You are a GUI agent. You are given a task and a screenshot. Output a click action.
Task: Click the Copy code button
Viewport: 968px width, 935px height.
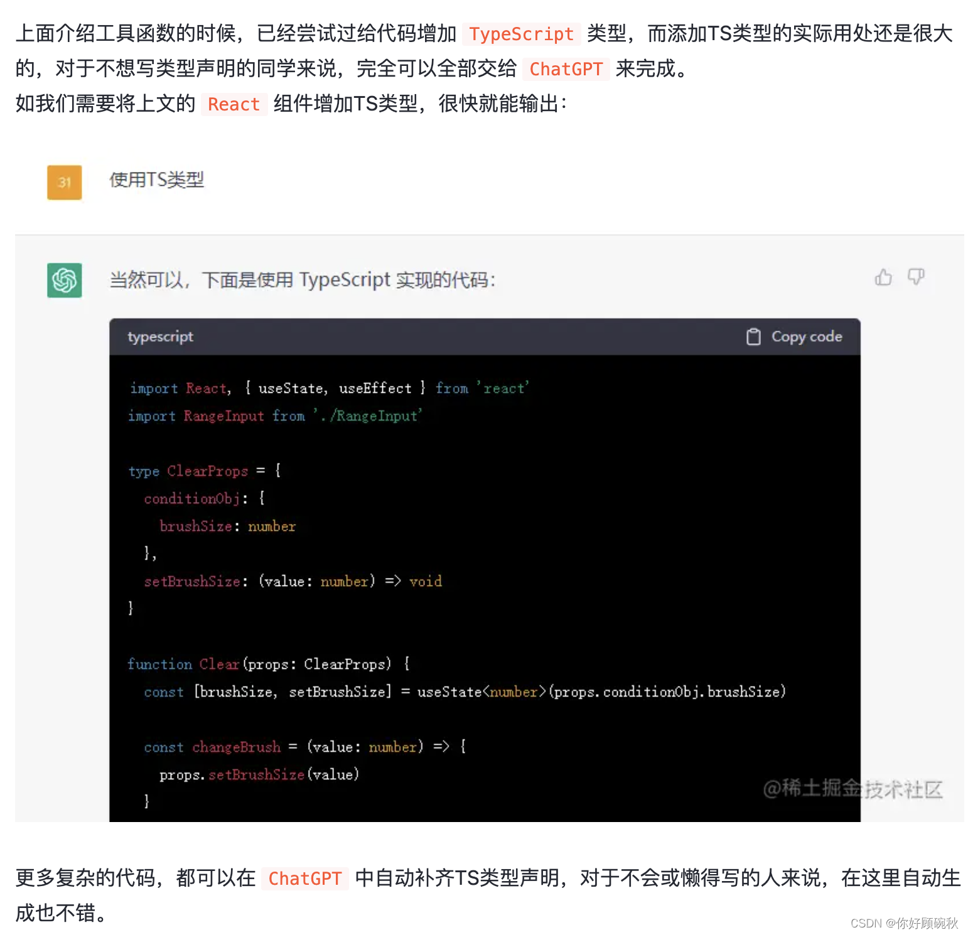(x=794, y=337)
